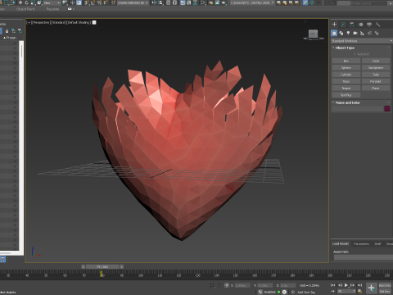
Task: Open the object color swatch
Action: 387,109
